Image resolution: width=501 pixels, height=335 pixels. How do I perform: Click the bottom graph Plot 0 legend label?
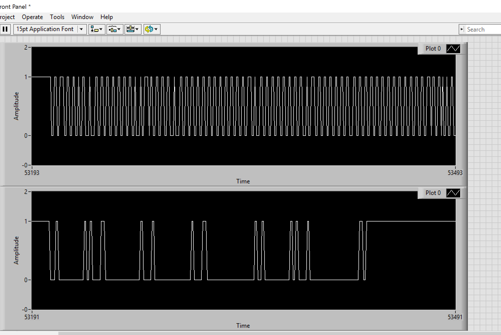pos(433,193)
